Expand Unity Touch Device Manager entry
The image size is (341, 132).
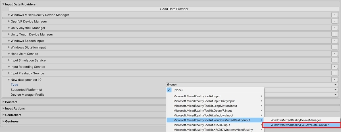coord(9,34)
